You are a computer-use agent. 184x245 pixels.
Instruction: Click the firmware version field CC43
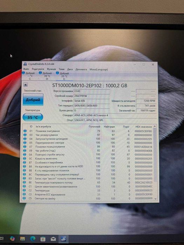tap(91, 91)
